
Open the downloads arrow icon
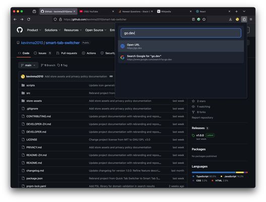pyautogui.click(x=230, y=19)
